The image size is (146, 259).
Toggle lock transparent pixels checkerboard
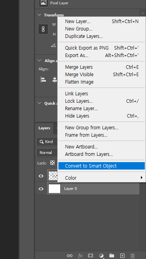tap(52, 163)
